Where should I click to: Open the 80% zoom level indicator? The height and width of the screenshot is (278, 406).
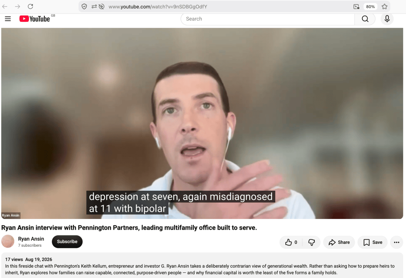[x=370, y=6]
